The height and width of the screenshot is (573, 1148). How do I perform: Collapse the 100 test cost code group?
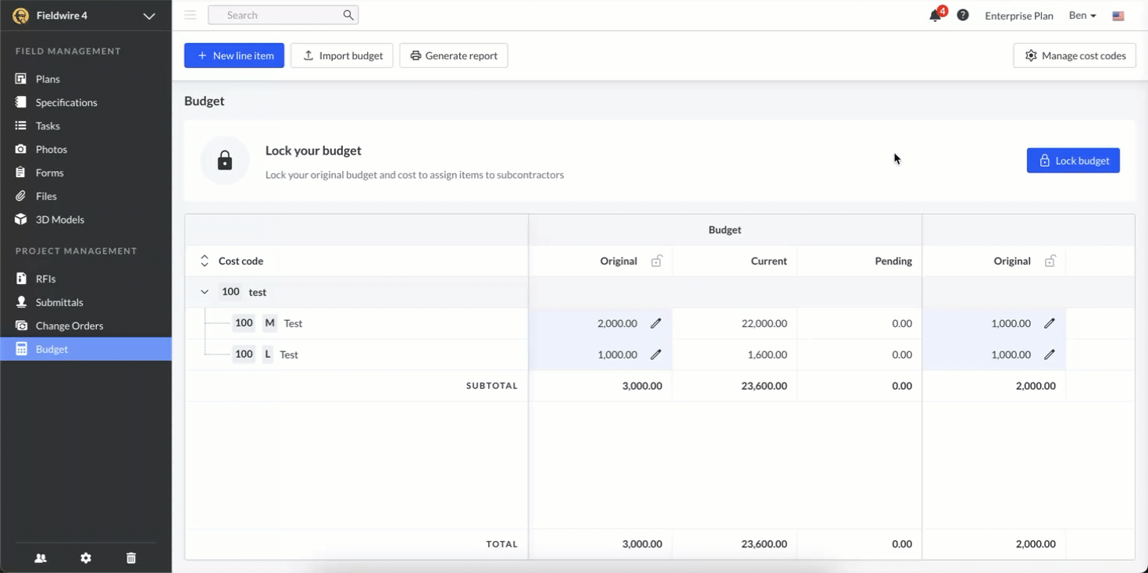[205, 292]
